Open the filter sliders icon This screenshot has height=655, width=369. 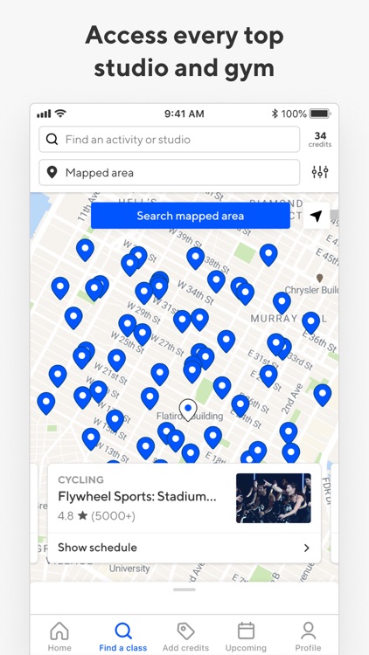pos(320,172)
